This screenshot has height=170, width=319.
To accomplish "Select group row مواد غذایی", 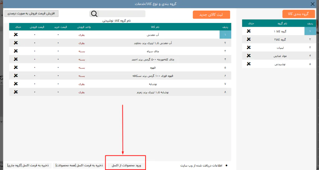I will click(x=279, y=56).
